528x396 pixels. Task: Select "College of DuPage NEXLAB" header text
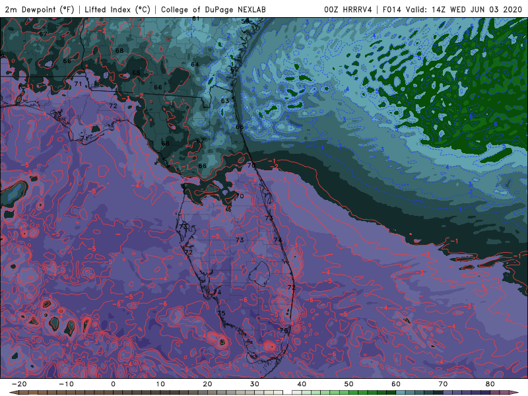213,9
